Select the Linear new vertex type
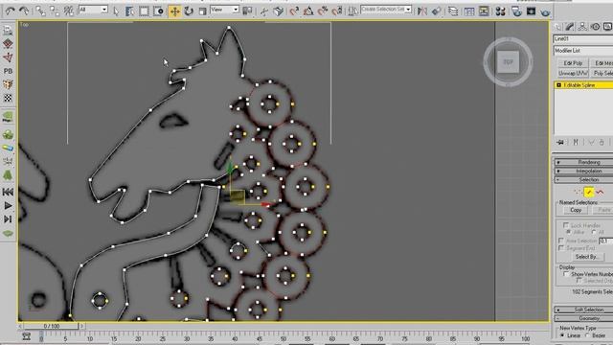This screenshot has width=613, height=345. pyautogui.click(x=562, y=335)
